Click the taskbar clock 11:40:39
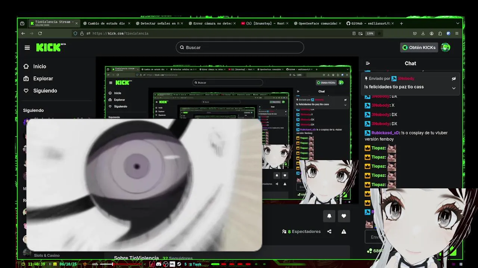This screenshot has height=268, width=478. point(36,264)
